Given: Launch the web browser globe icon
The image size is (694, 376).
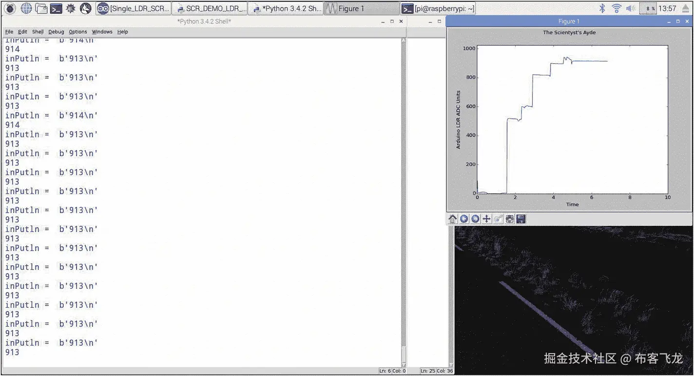Looking at the screenshot, I should 26,8.
